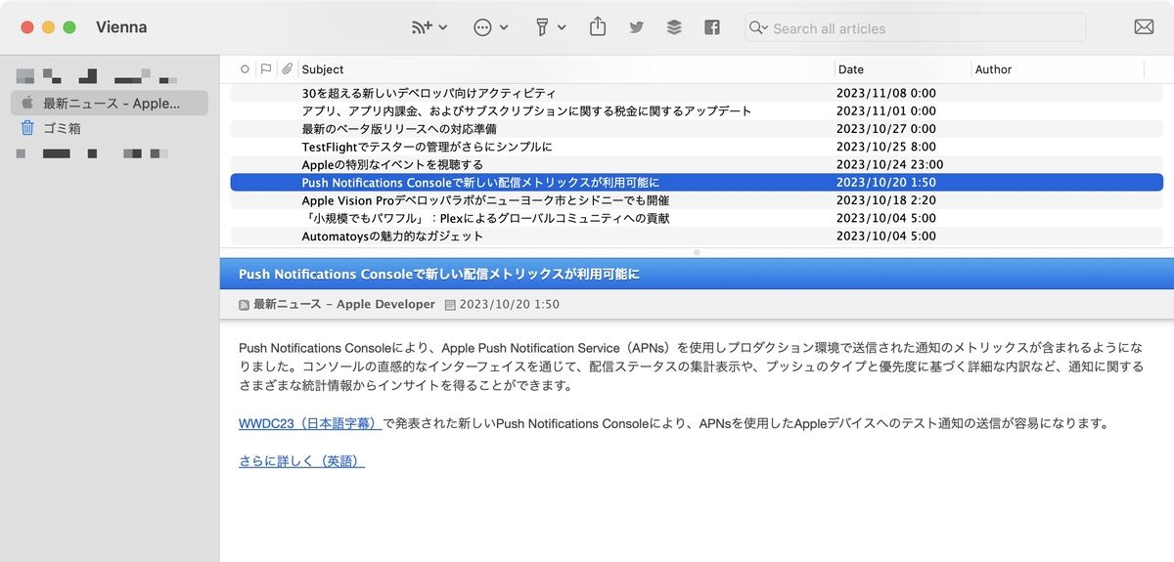Select article 30を超える新しいデベロッパ向けアクティビティ
Screen dimensions: 1174x562
pyautogui.click(x=697, y=93)
